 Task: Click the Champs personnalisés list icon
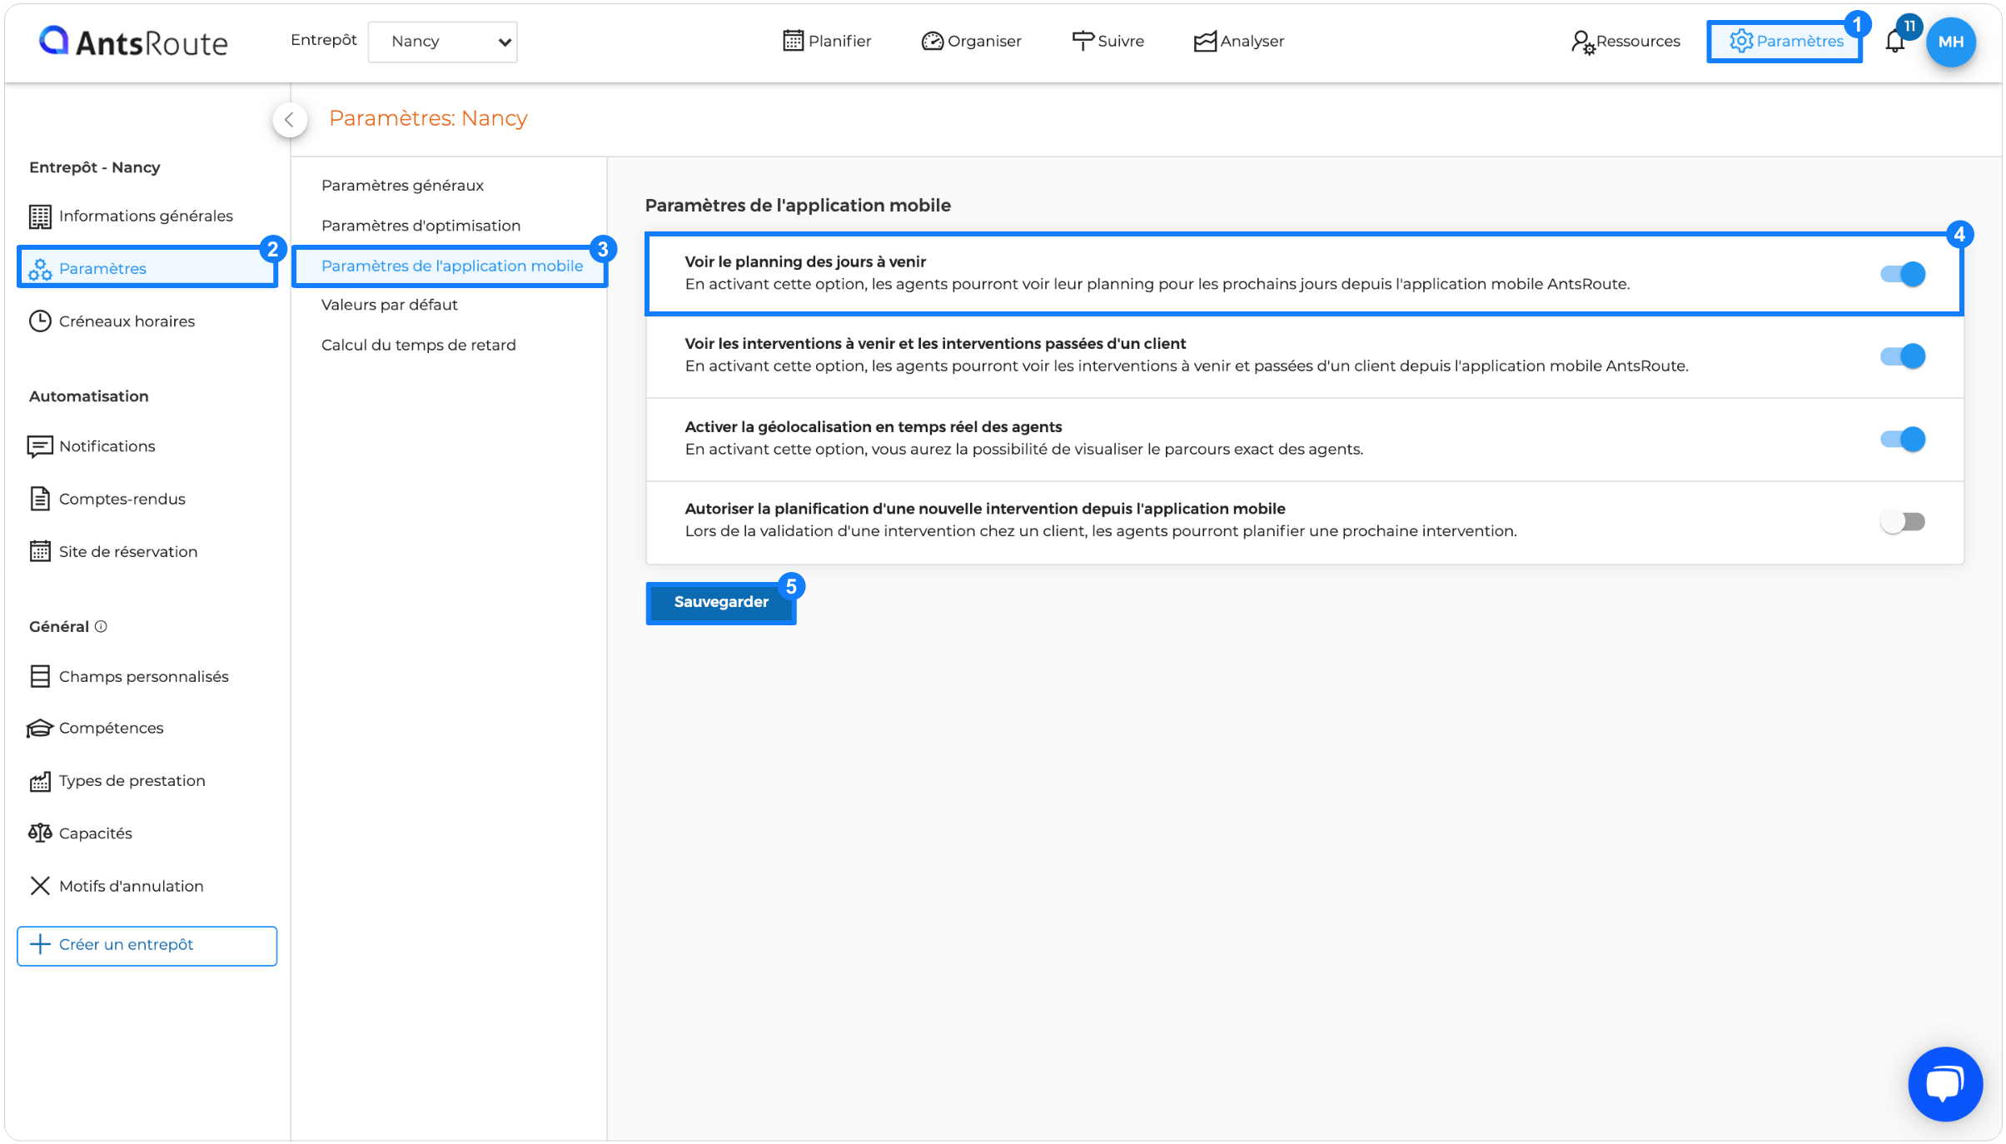pyautogui.click(x=40, y=676)
